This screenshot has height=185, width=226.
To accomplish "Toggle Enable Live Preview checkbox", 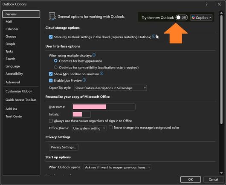I will [51, 80].
